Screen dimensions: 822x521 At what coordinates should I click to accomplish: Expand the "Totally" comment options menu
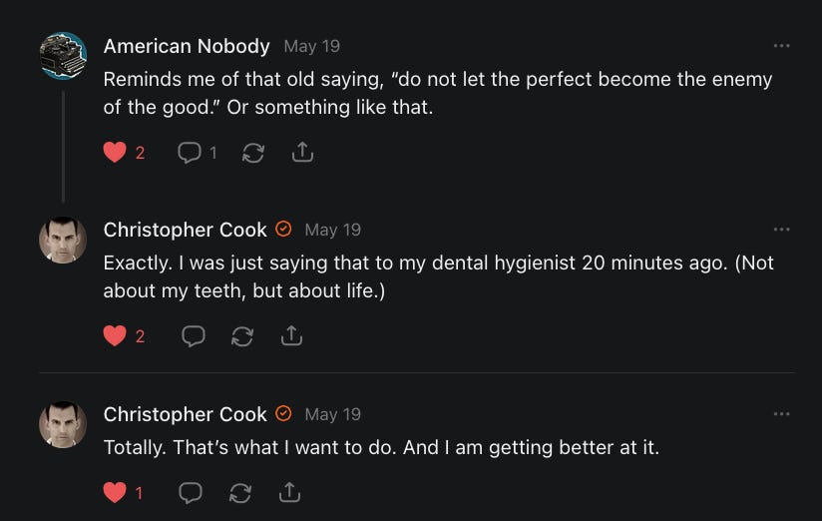(x=781, y=414)
